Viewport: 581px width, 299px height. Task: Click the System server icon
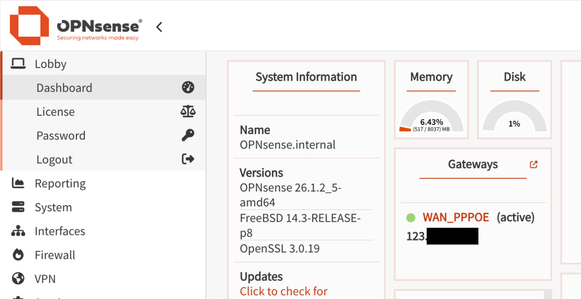[18, 207]
